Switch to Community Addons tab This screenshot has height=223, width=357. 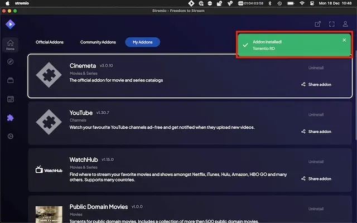click(98, 42)
